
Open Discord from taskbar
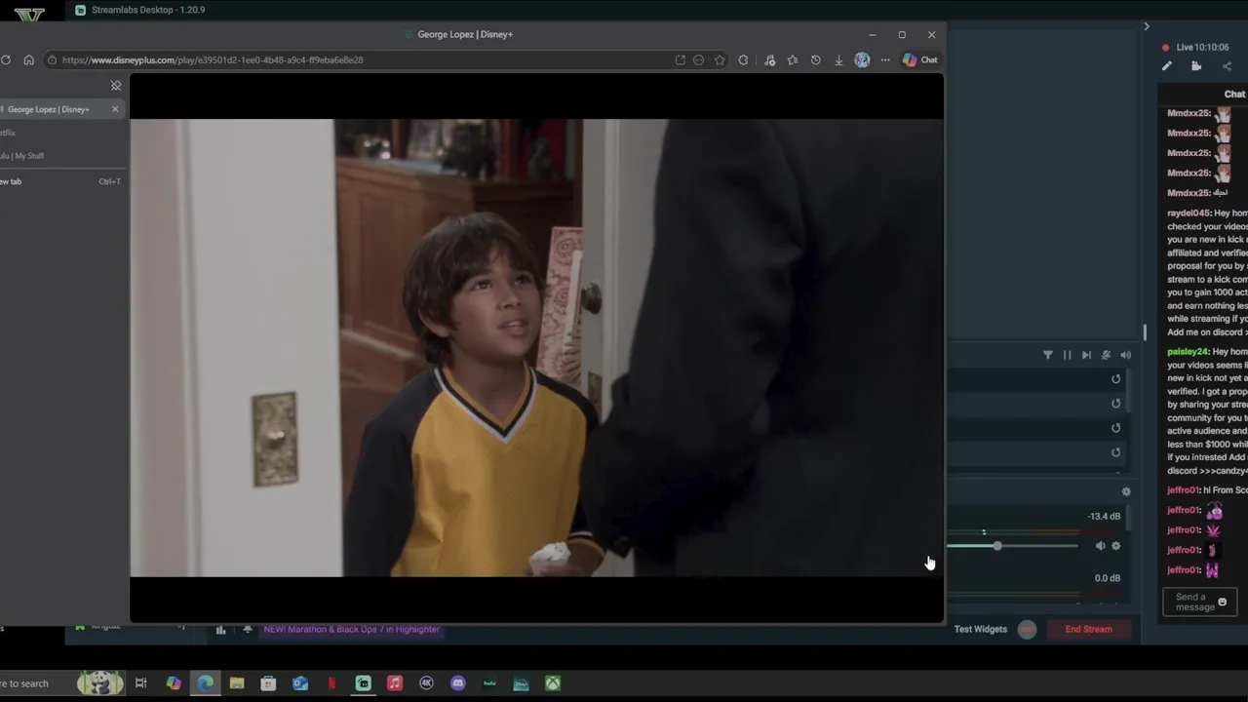point(458,683)
